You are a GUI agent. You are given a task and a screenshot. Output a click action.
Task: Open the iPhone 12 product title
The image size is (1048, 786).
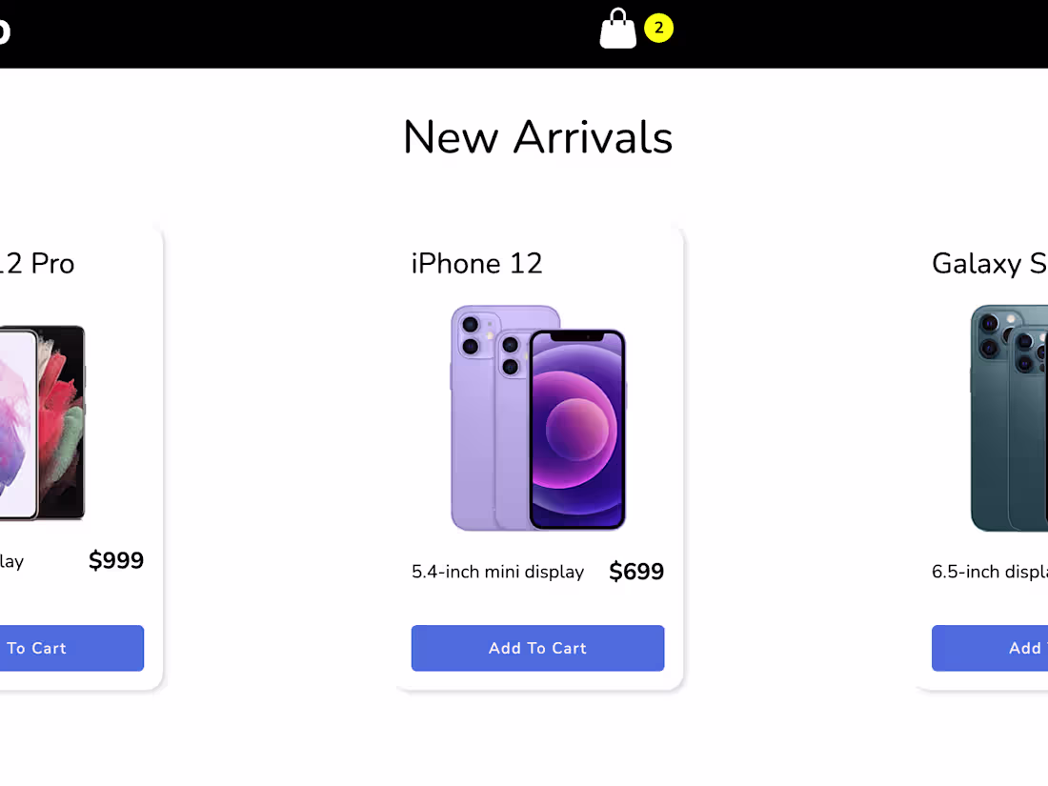pyautogui.click(x=476, y=263)
